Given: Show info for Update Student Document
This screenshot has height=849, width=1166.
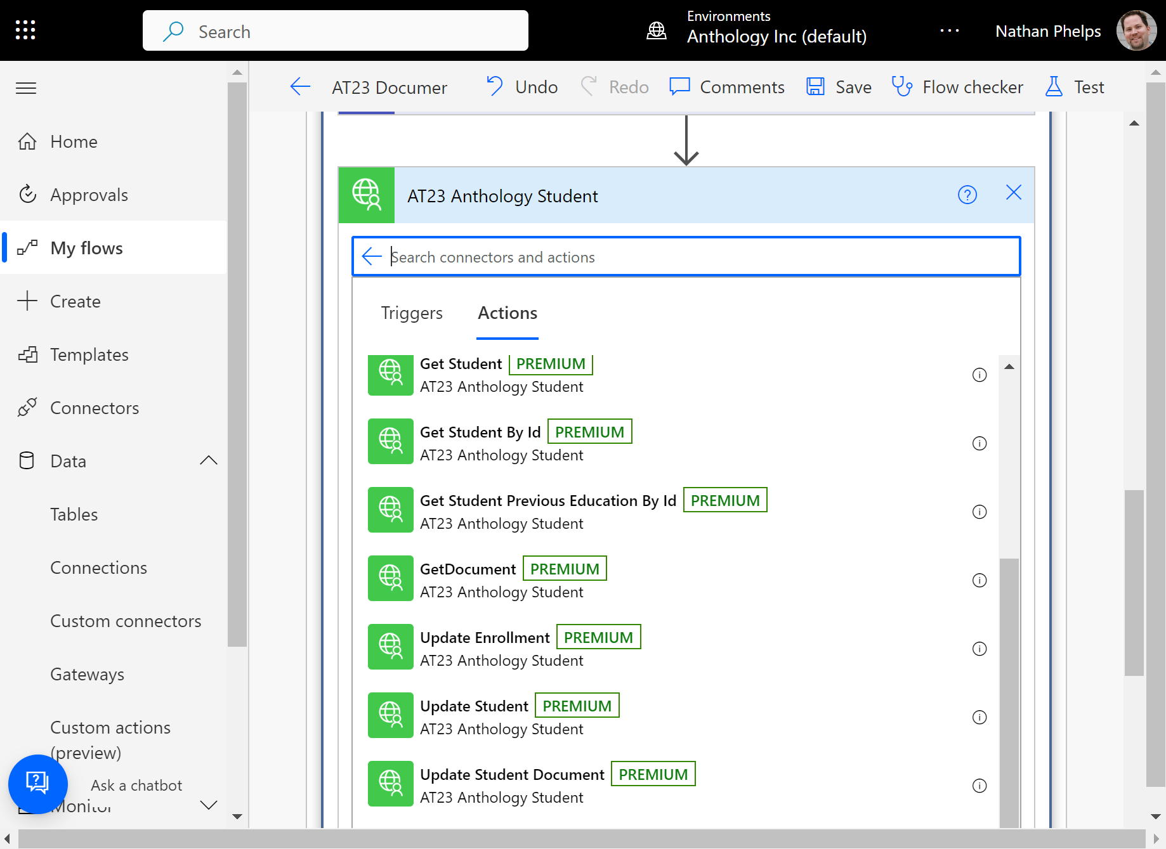Looking at the screenshot, I should coord(979,786).
